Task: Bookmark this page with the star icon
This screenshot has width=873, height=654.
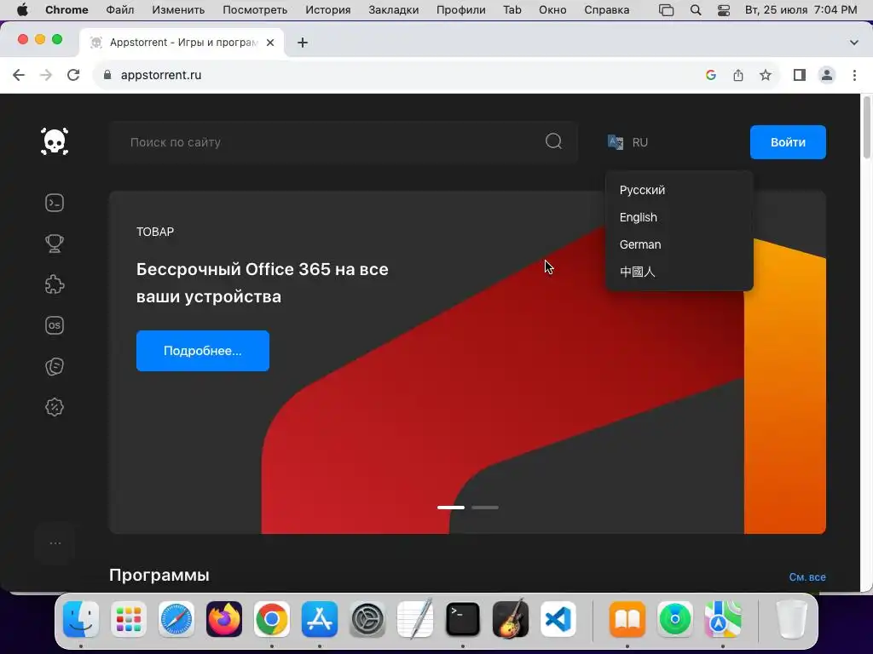Action: [x=766, y=75]
